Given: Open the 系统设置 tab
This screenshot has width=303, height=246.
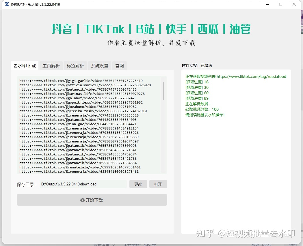Looking at the screenshot, I should (x=100, y=66).
